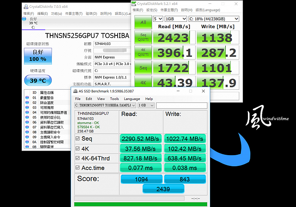Click the CrystalDiskInfo title bar app icon
Image resolution: width=296 pixels, height=207 pixels.
[x=26, y=7]
